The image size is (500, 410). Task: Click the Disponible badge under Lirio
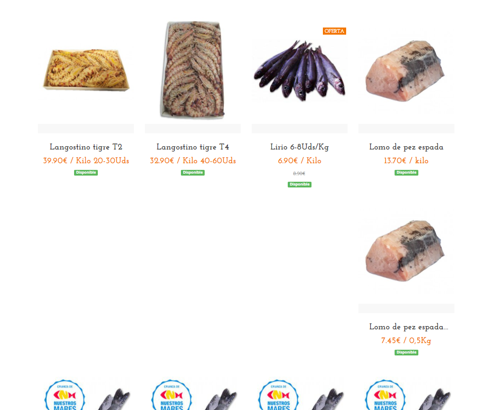coord(300,185)
